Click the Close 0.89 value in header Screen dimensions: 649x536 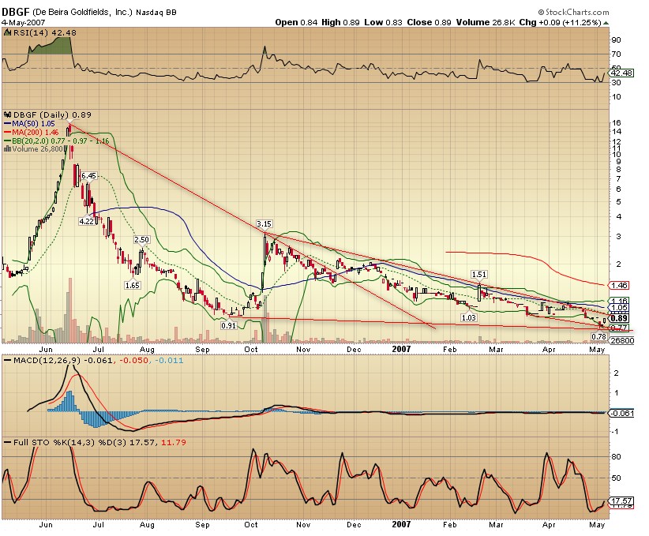click(429, 22)
